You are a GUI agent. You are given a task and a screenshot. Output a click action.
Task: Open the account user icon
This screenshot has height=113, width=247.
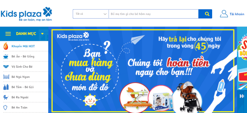click(x=224, y=14)
